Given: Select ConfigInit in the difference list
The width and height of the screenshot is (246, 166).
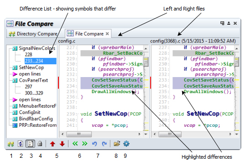Looking at the screenshot, I should point(30,112).
